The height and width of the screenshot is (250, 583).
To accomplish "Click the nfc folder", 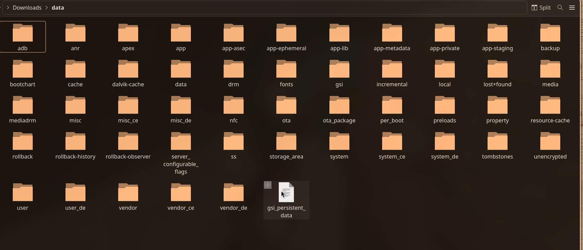I will pos(234,109).
